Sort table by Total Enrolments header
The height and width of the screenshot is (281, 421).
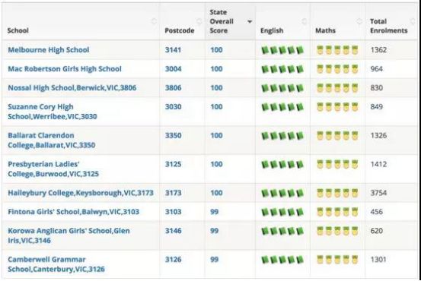[388, 26]
